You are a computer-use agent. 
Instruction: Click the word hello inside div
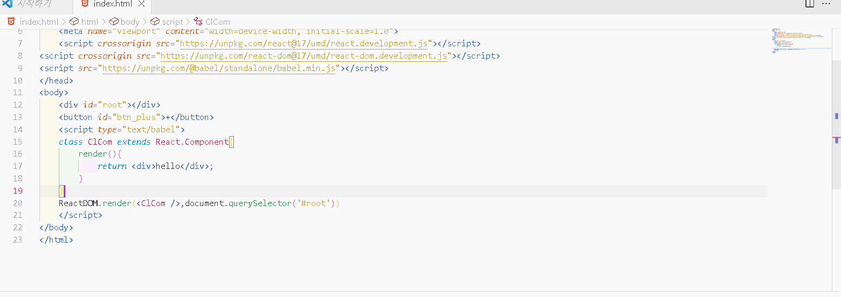click(168, 166)
